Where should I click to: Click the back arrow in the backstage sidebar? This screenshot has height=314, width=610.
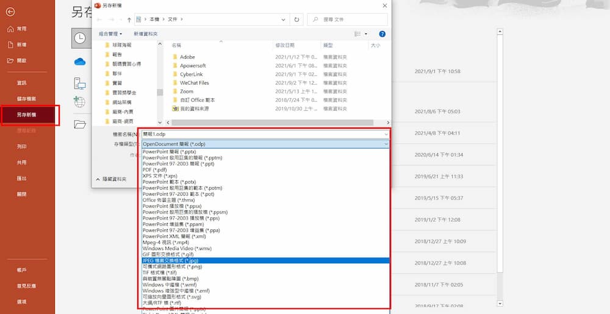point(10,12)
